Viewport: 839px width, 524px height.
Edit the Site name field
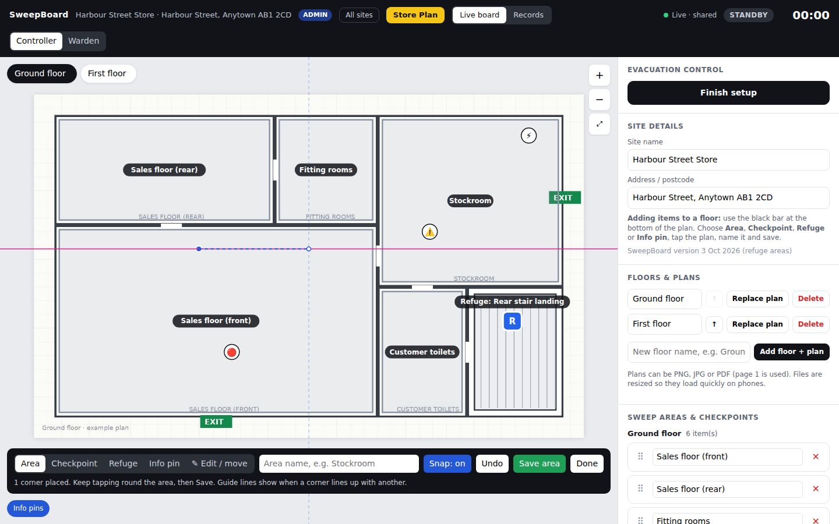click(x=728, y=160)
